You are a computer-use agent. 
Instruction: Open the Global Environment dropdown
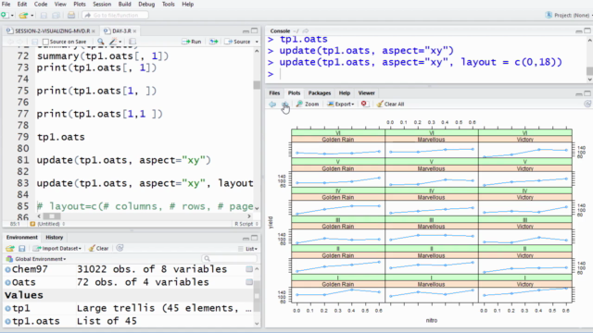click(36, 259)
